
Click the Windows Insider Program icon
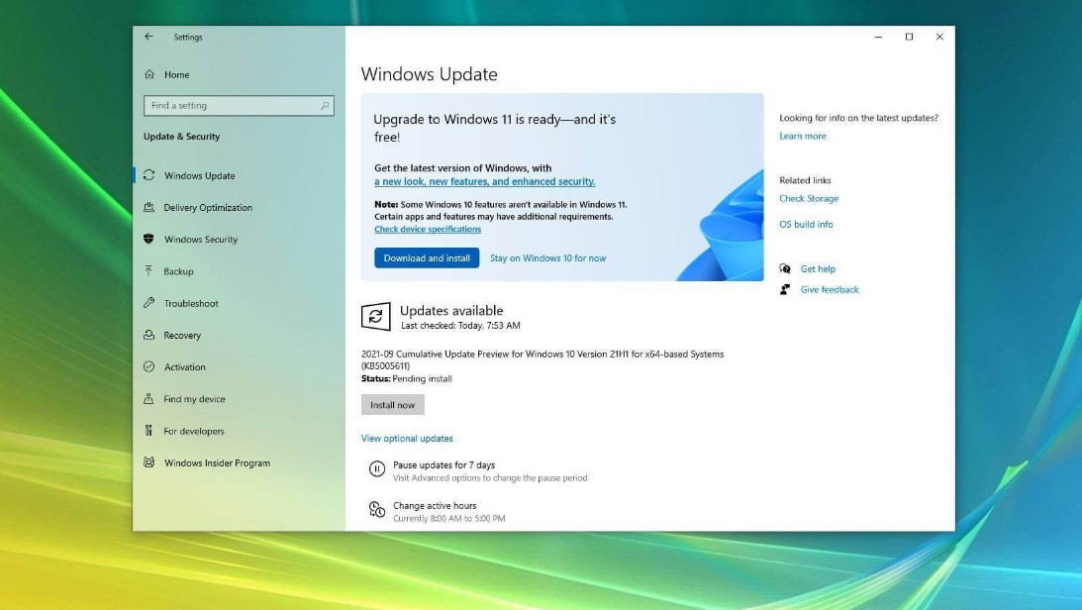(x=149, y=462)
